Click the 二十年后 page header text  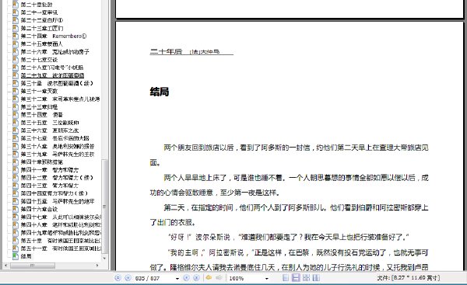166,51
